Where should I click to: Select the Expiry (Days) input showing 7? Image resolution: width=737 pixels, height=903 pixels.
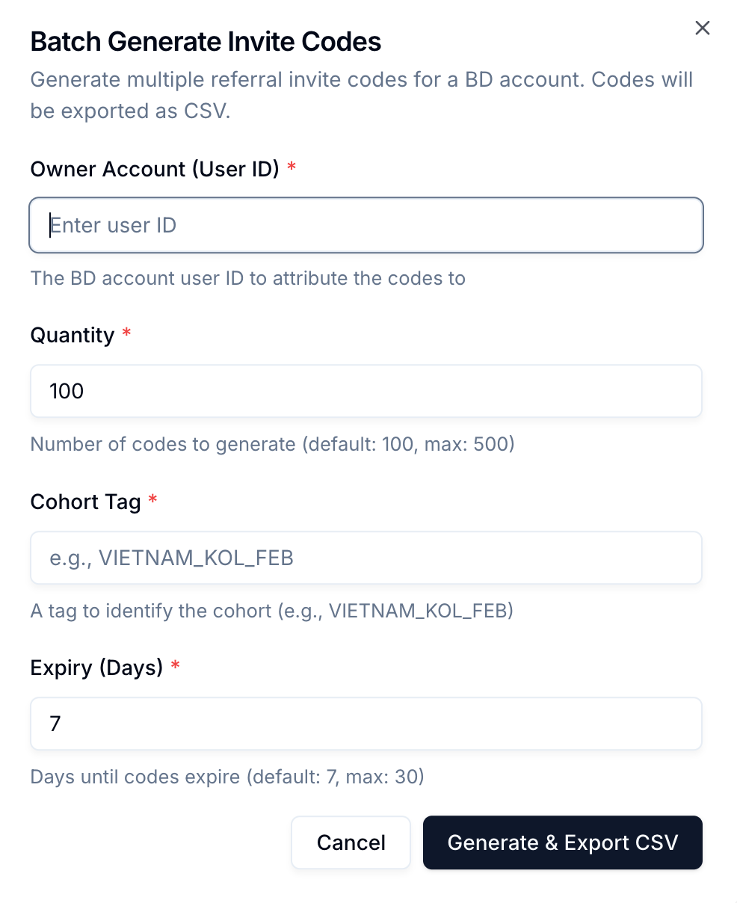(x=366, y=724)
